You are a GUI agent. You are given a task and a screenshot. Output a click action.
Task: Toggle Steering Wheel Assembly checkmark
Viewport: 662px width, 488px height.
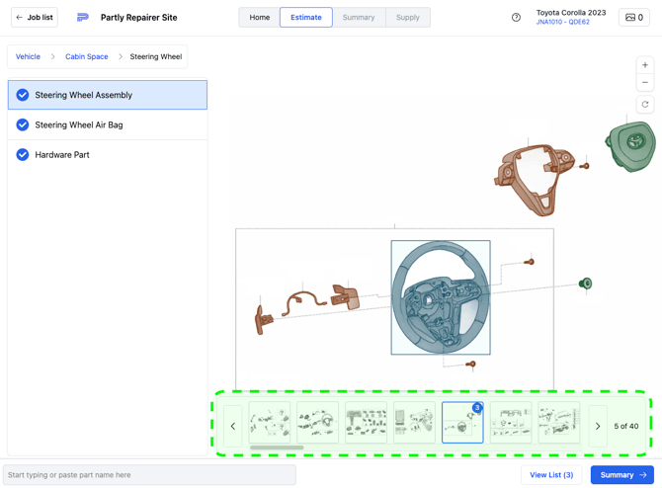point(23,95)
